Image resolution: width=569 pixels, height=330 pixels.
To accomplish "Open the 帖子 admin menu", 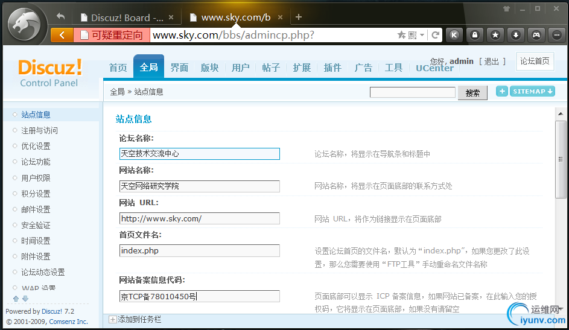I will click(271, 68).
